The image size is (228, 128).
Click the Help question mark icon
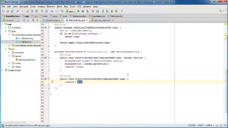tap(122, 11)
